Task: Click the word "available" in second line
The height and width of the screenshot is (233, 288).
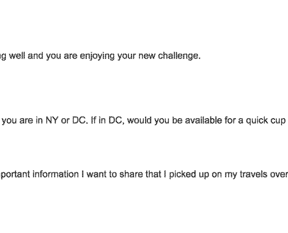Action: click(x=203, y=121)
